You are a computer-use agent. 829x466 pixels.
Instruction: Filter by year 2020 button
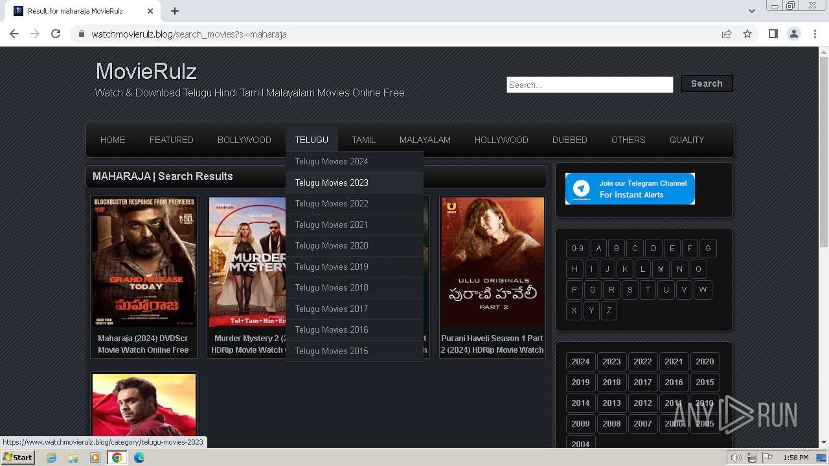tap(705, 362)
